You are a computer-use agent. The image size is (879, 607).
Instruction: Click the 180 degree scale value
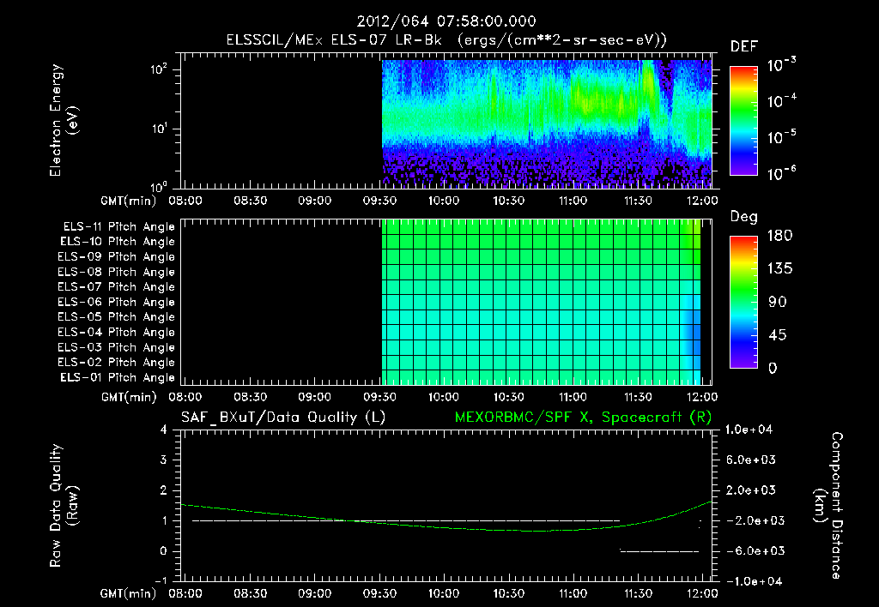click(779, 235)
